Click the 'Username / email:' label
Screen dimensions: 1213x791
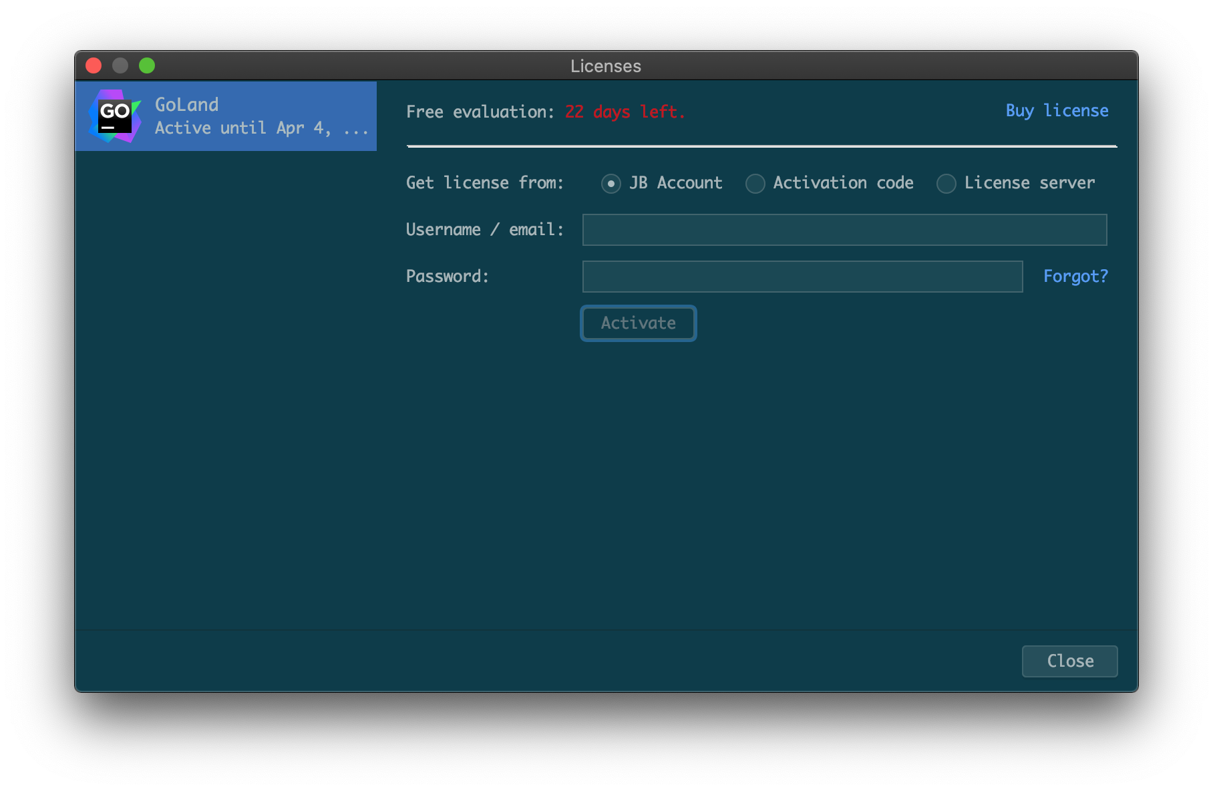pos(484,230)
